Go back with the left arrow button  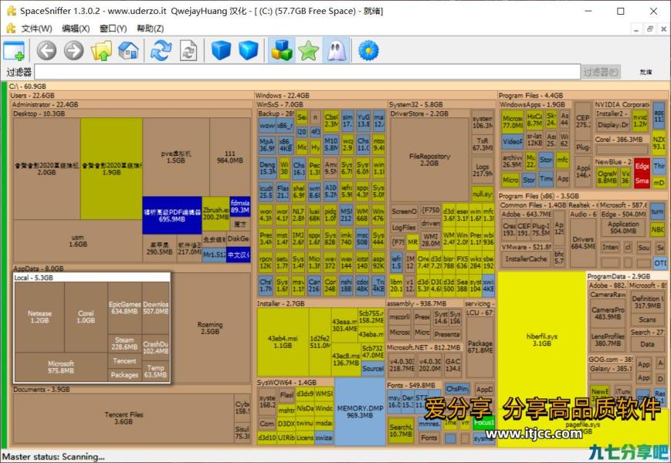(x=46, y=50)
